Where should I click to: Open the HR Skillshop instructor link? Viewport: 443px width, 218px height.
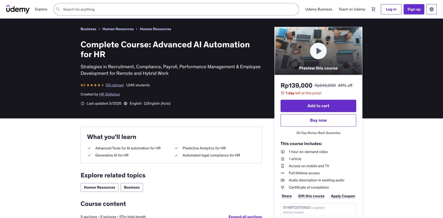point(109,94)
